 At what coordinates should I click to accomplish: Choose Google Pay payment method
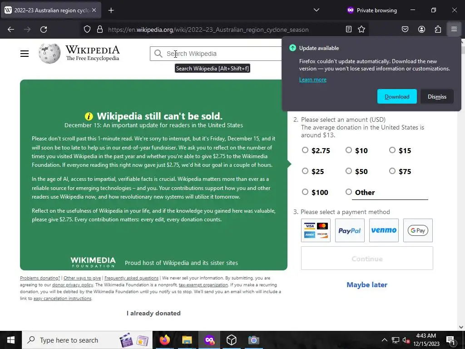tap(418, 230)
